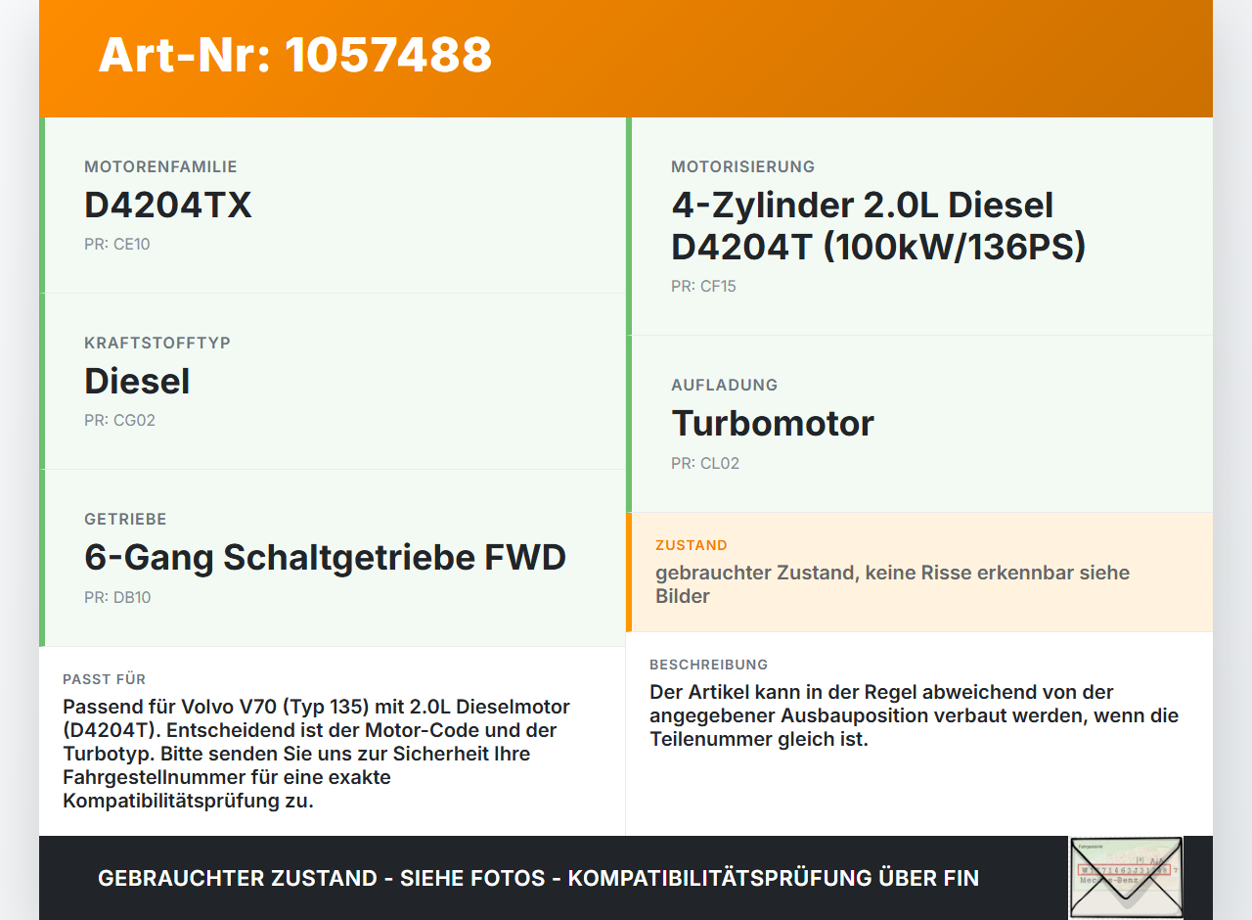Screen dimensions: 1252x920
Task: Click the fuel type value 'Diesel'
Action: [137, 382]
